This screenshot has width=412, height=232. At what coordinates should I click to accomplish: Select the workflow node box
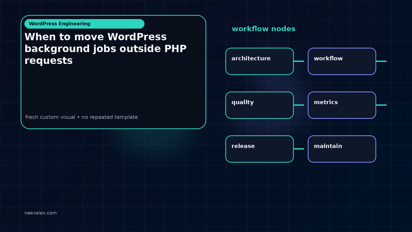(x=342, y=61)
